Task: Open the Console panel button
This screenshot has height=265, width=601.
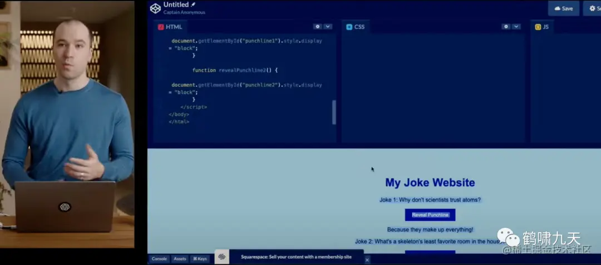Action: (x=159, y=259)
